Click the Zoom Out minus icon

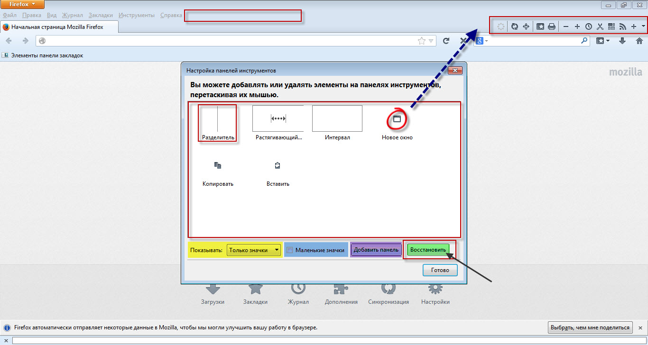566,27
